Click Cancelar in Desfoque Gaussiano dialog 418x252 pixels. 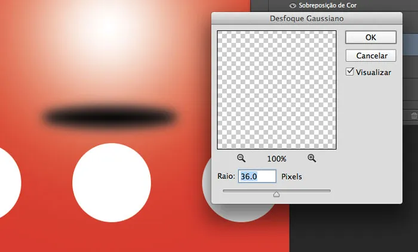[371, 55]
